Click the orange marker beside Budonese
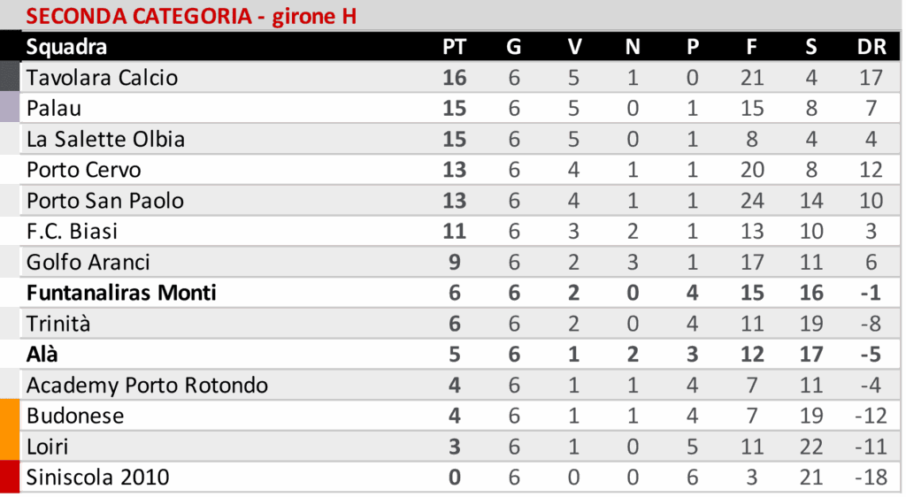Viewport: 906px width, 497px height. (x=10, y=416)
